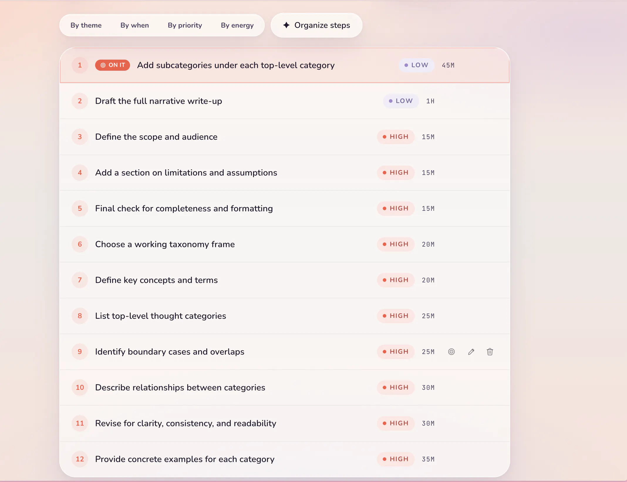Screen dimensions: 627x482
Task: Click 20M duration on Choose a working taxonomy row
Action: pos(428,245)
